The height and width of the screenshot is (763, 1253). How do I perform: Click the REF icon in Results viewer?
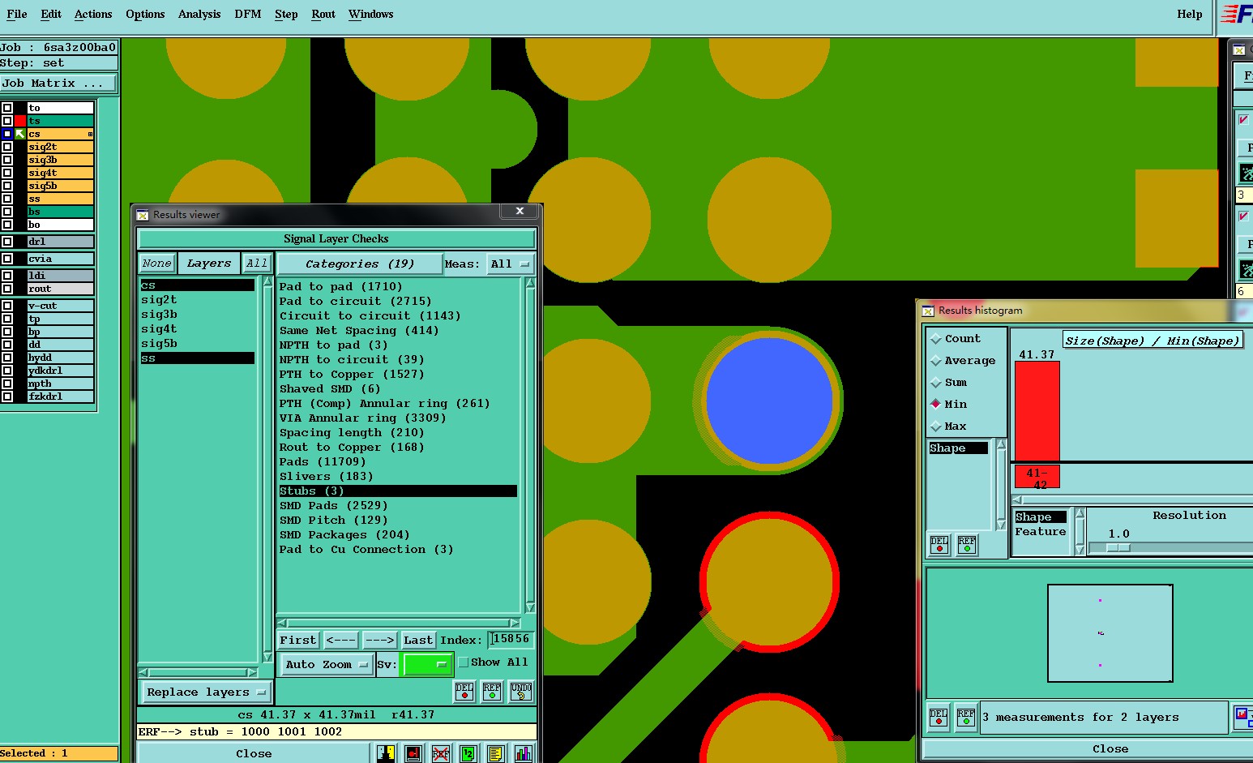coord(492,691)
